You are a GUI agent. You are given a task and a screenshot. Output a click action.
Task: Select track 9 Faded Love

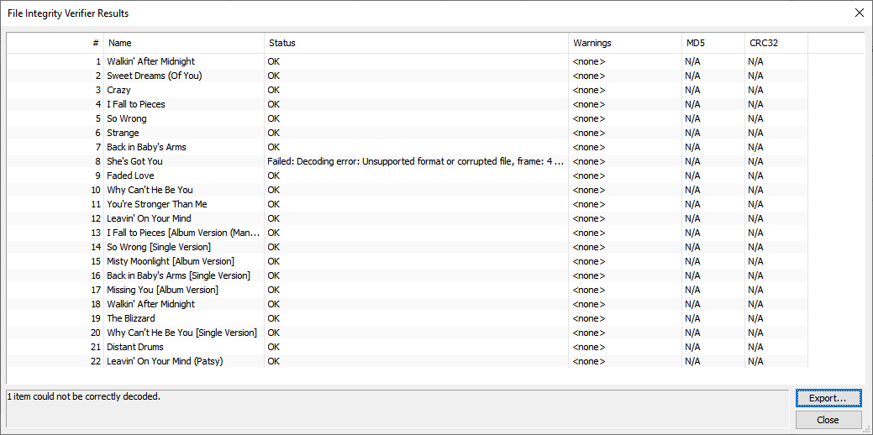131,176
